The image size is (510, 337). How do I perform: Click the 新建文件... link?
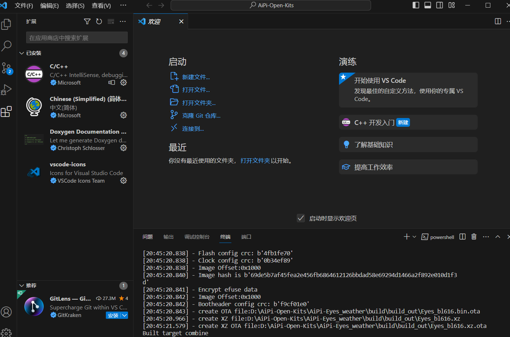pos(196,77)
